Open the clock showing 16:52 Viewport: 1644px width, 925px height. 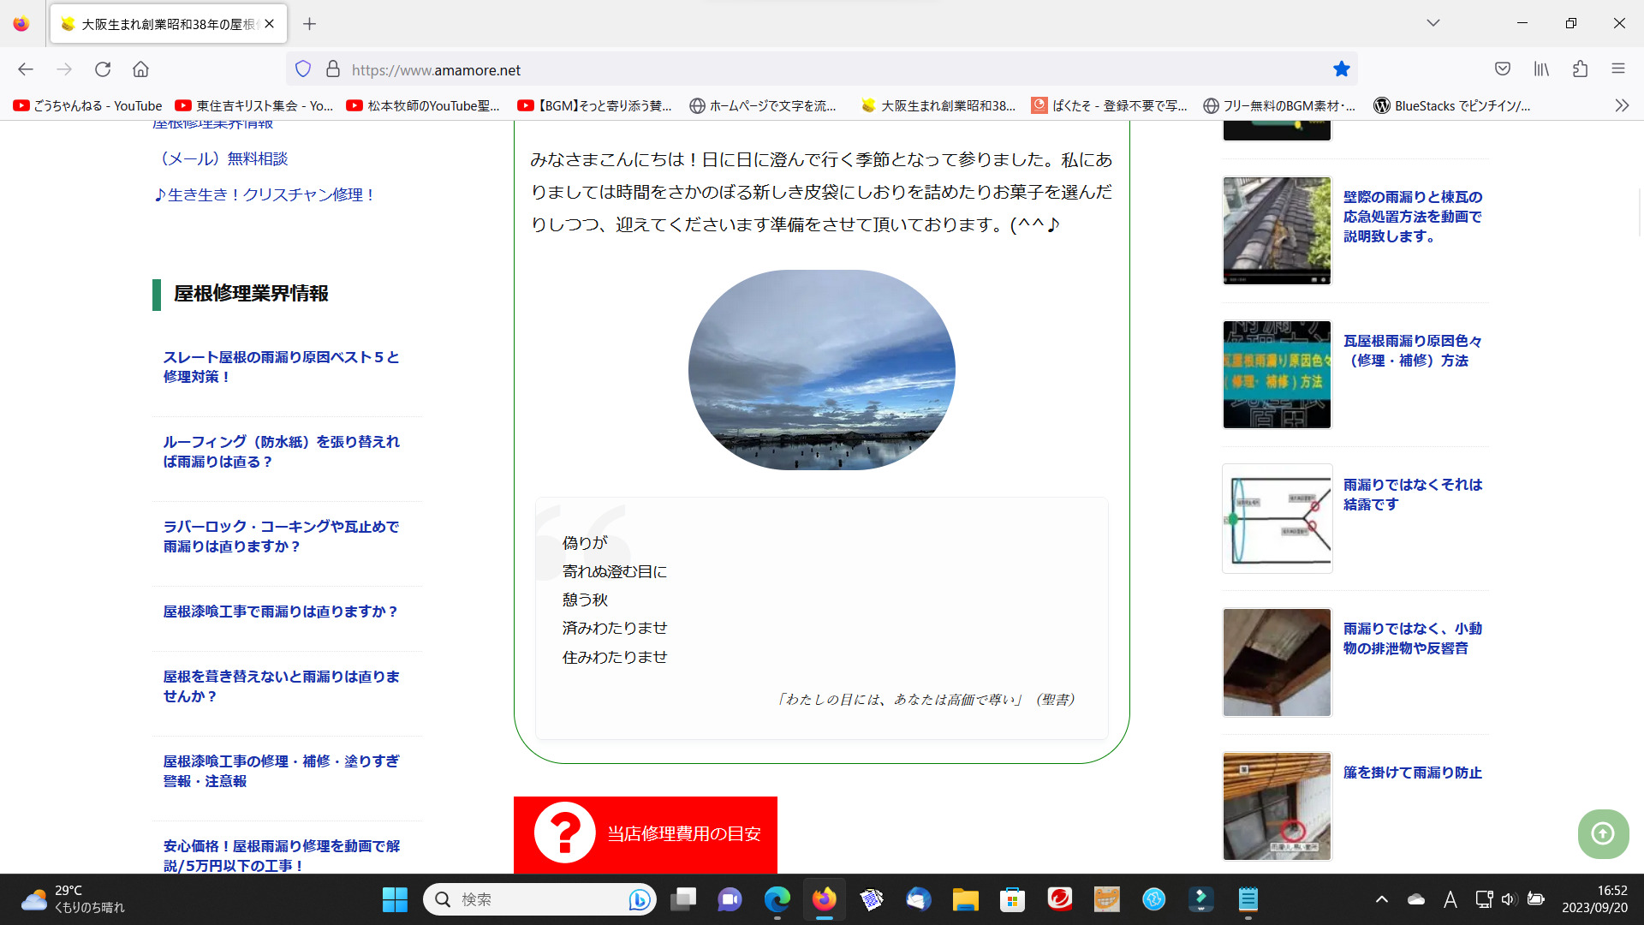tap(1594, 899)
